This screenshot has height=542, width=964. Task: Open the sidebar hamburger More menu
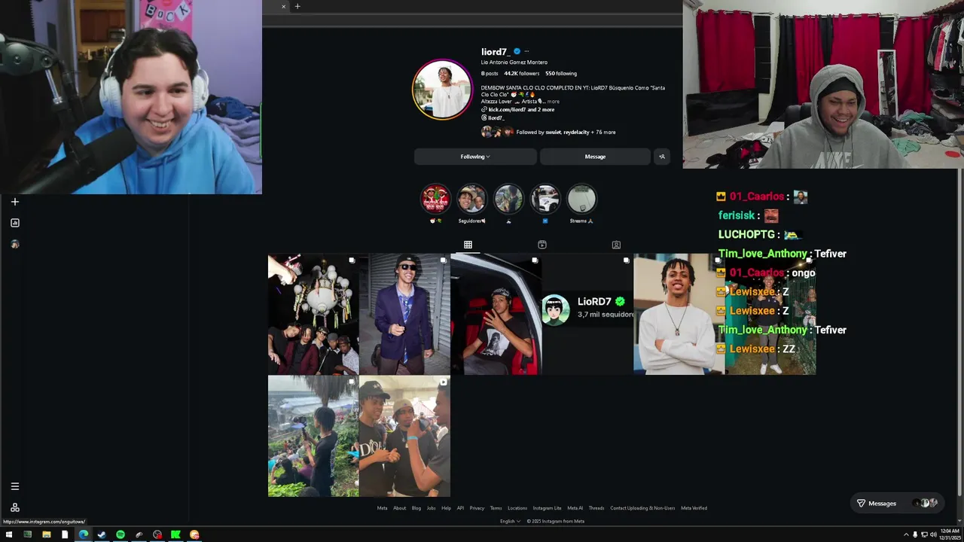[x=15, y=486]
